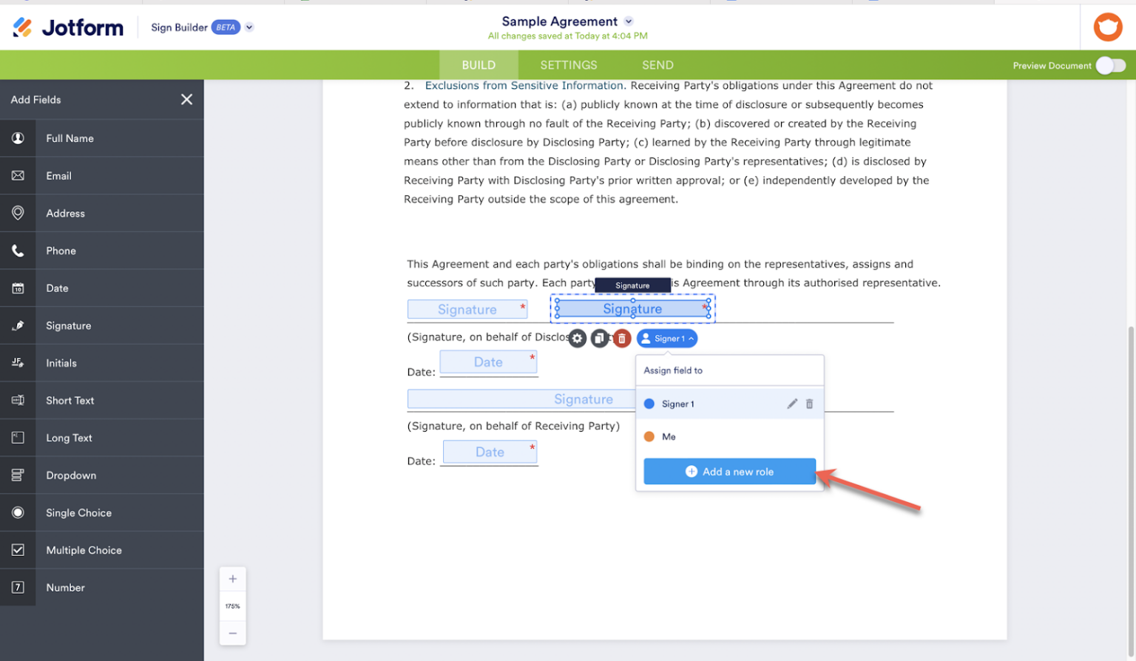Duplicate the selected Signature field
This screenshot has height=661, width=1136.
pyautogui.click(x=600, y=338)
